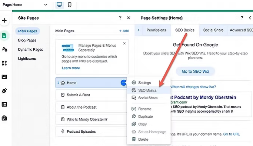Screen dimensions: 253x146
Task: Select the Submit A Rant page
Action: coord(91,95)
